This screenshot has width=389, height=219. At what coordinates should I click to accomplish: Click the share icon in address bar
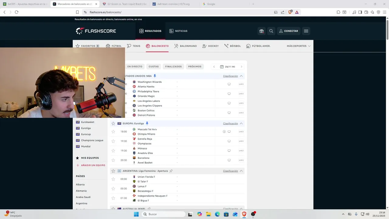pos(283,12)
